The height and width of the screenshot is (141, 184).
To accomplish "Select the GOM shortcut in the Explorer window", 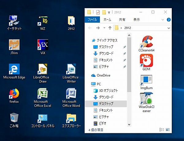I will pos(146,62).
